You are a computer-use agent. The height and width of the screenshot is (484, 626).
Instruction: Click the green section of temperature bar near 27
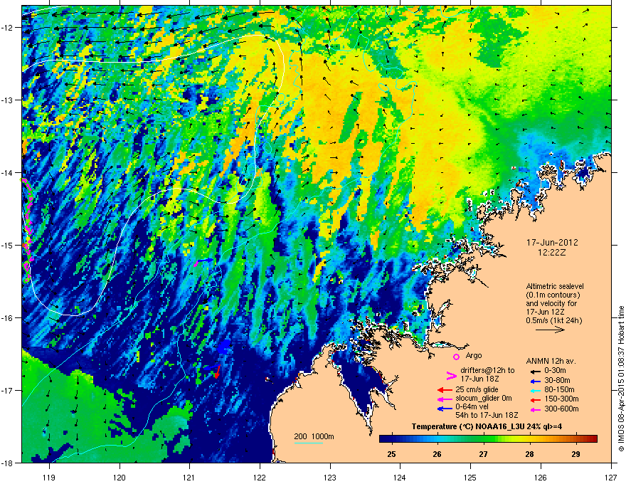(x=484, y=438)
